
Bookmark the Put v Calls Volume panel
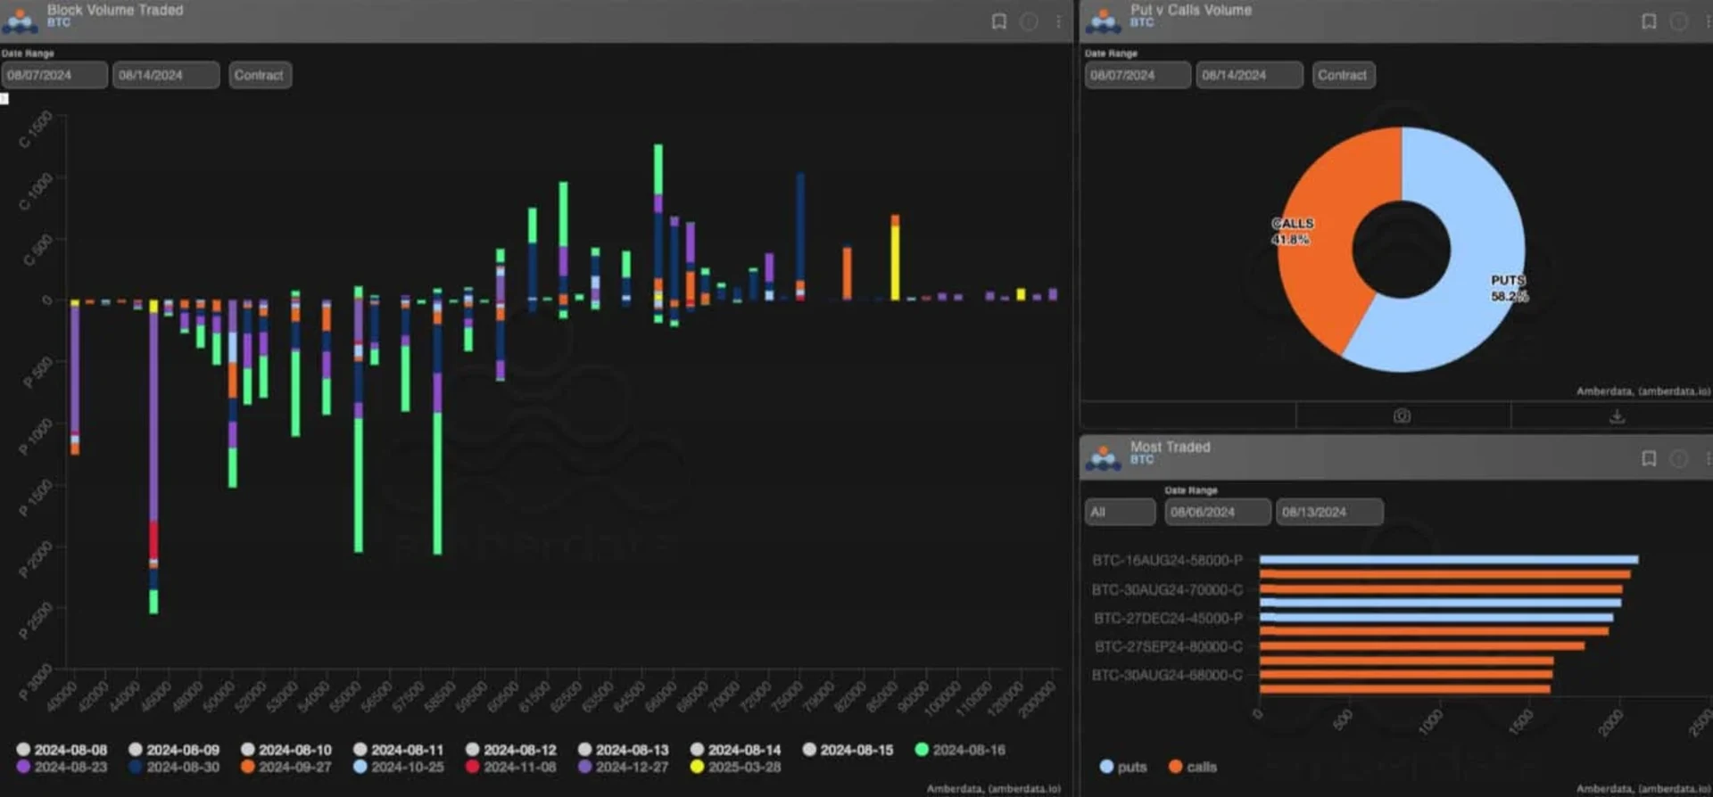point(1649,21)
